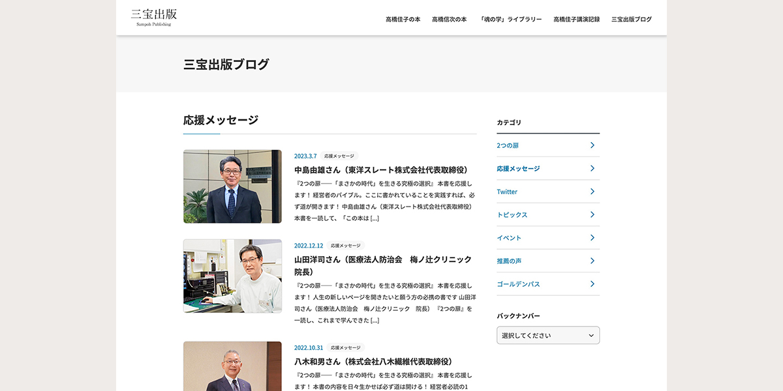The width and height of the screenshot is (783, 391).
Task: Click the excerpt text under 山田洋司さん post
Action: 385,303
